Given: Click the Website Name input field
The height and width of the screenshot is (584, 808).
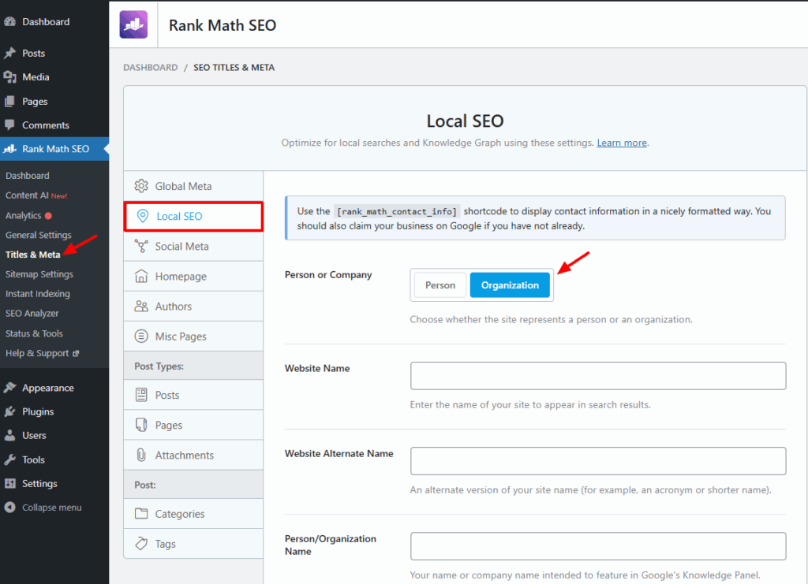Looking at the screenshot, I should [598, 376].
